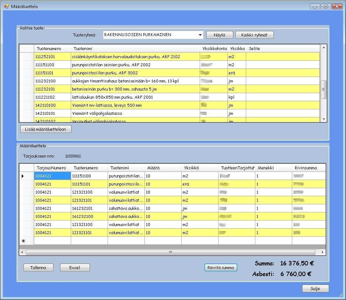The height and width of the screenshot is (300, 346).
Task: Export using the Excel button
Action: [x=75, y=267]
